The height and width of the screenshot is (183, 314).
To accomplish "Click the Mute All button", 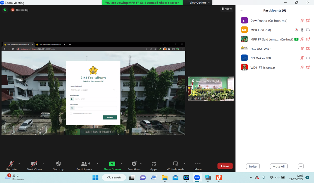I will point(278,166).
